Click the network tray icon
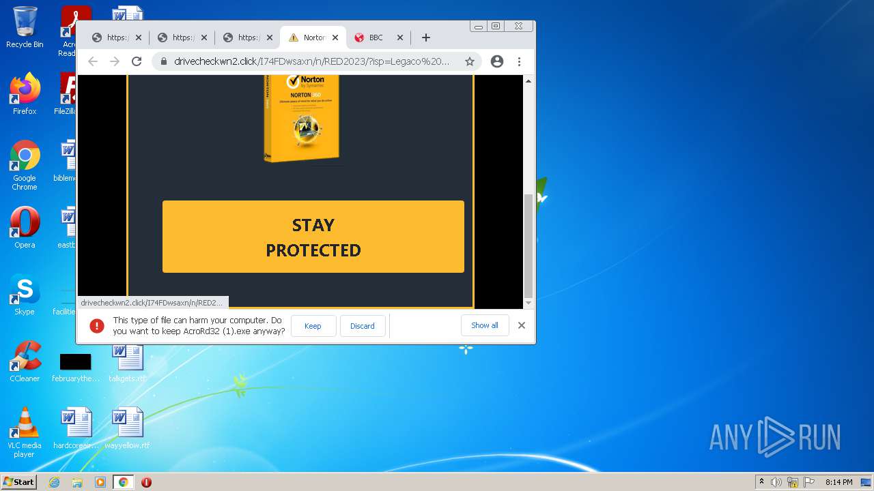The height and width of the screenshot is (491, 874). pyautogui.click(x=793, y=482)
